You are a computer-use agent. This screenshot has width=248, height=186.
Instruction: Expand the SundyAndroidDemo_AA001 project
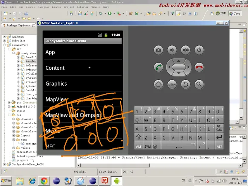click(x=5, y=164)
